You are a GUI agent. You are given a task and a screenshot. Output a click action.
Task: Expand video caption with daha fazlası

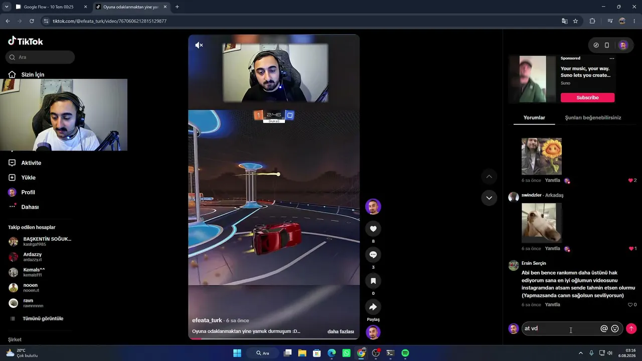(x=341, y=331)
